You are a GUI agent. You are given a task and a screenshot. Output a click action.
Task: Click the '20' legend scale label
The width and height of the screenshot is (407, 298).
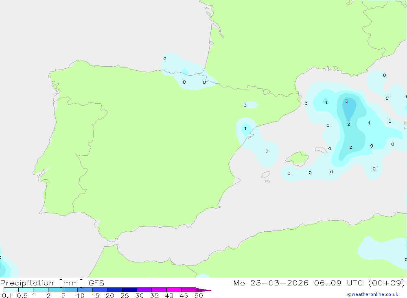click(110, 296)
